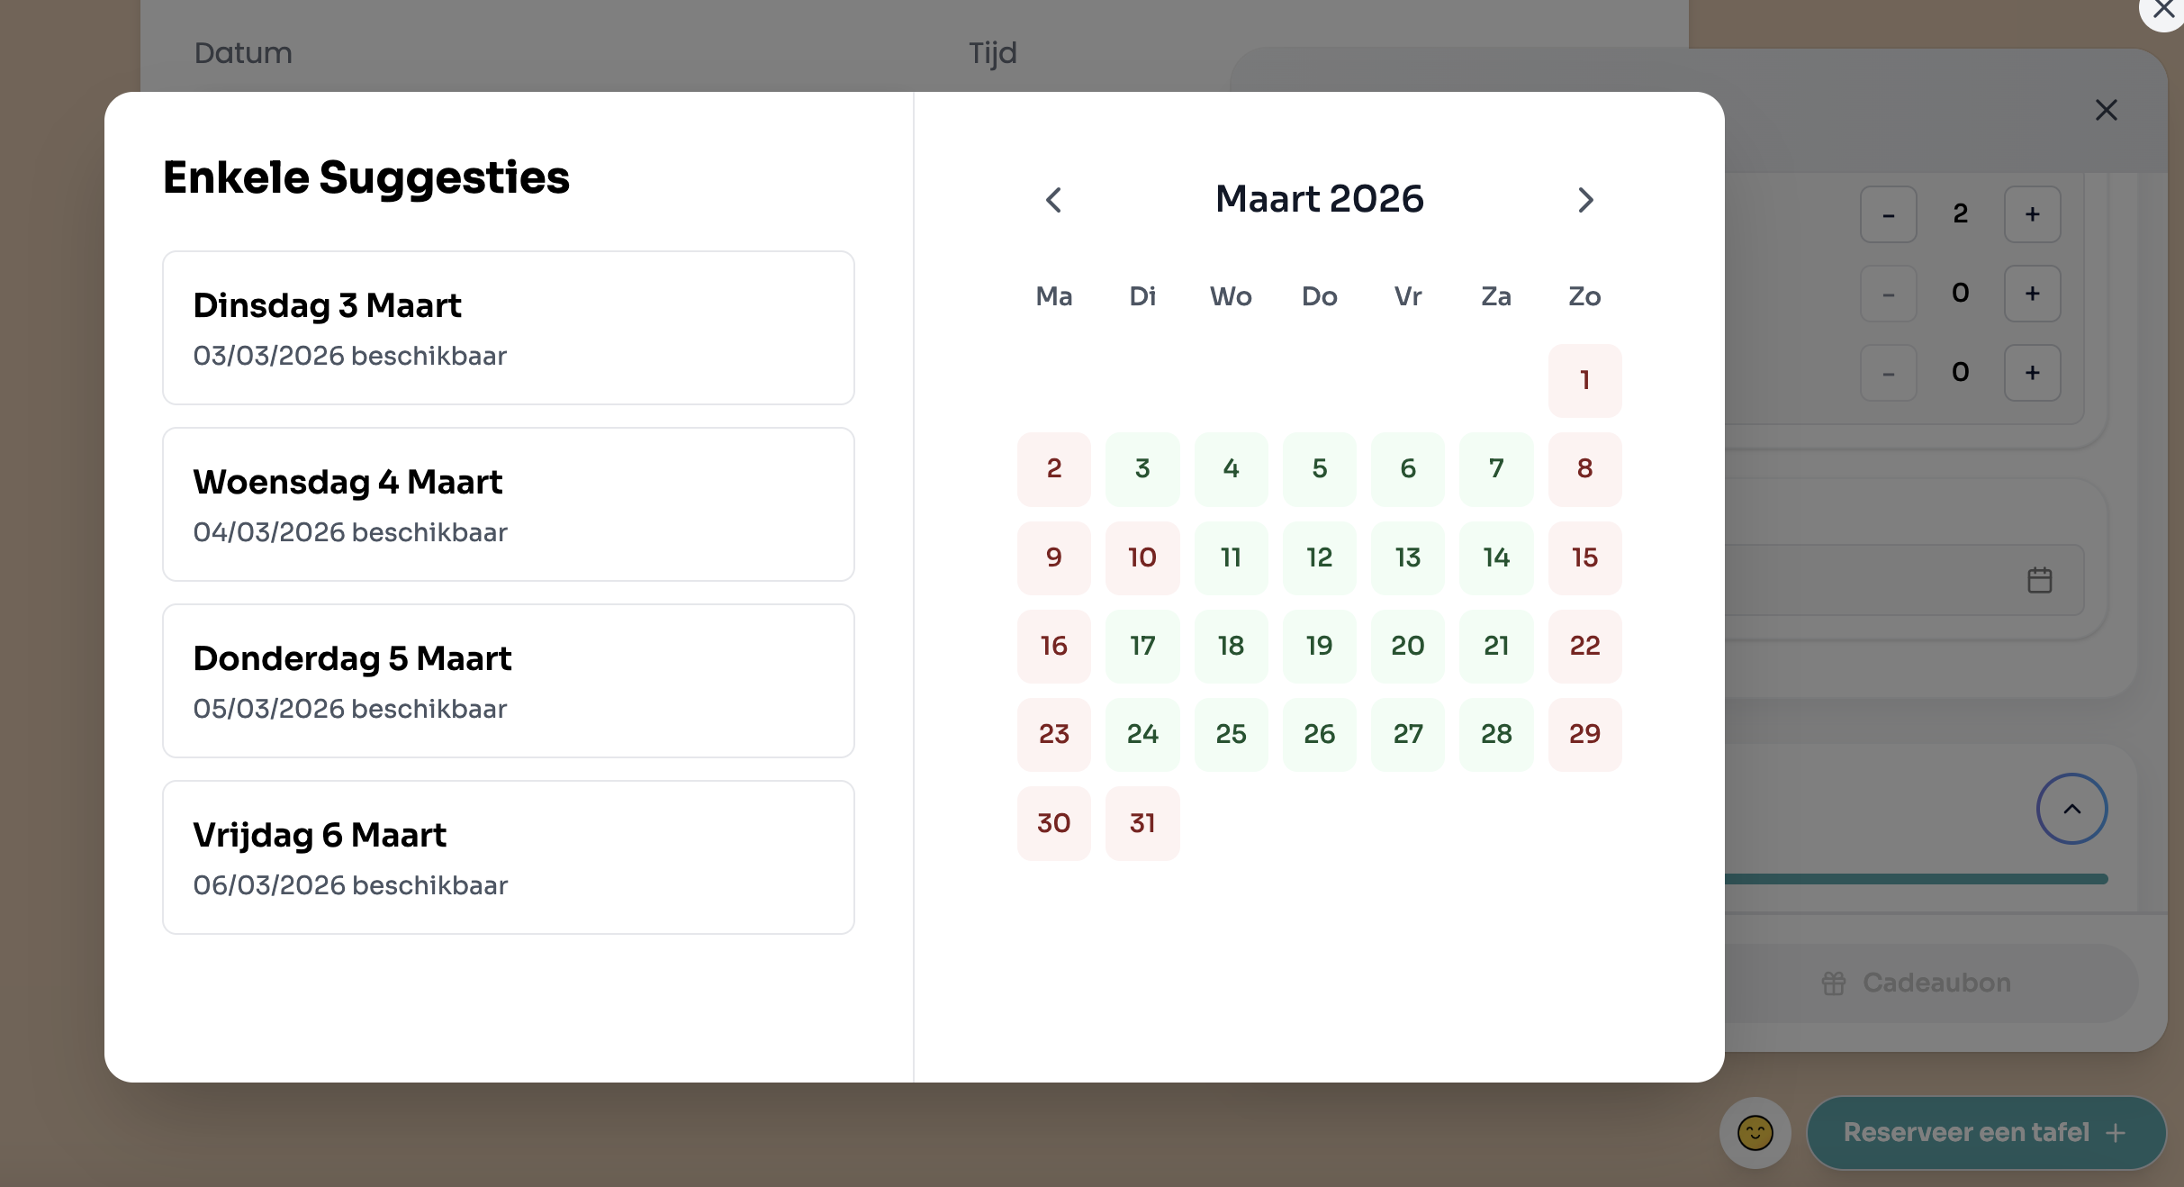Image resolution: width=2184 pixels, height=1187 pixels.
Task: Open the smiley chat widget
Action: (x=1754, y=1132)
